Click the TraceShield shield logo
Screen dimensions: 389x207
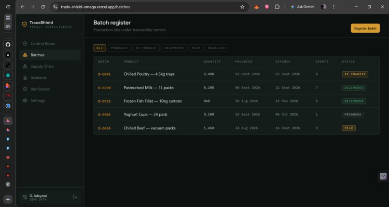point(24,24)
